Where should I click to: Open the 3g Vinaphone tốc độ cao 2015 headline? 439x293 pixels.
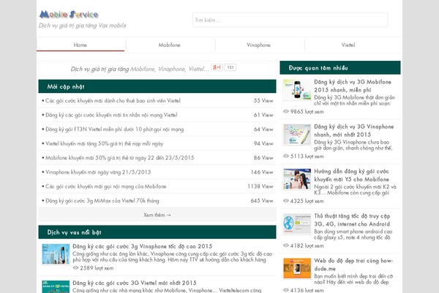[x=142, y=246]
